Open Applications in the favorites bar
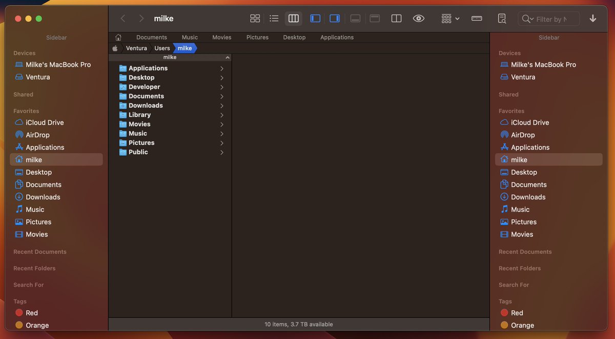Image resolution: width=615 pixels, height=339 pixels. click(337, 37)
